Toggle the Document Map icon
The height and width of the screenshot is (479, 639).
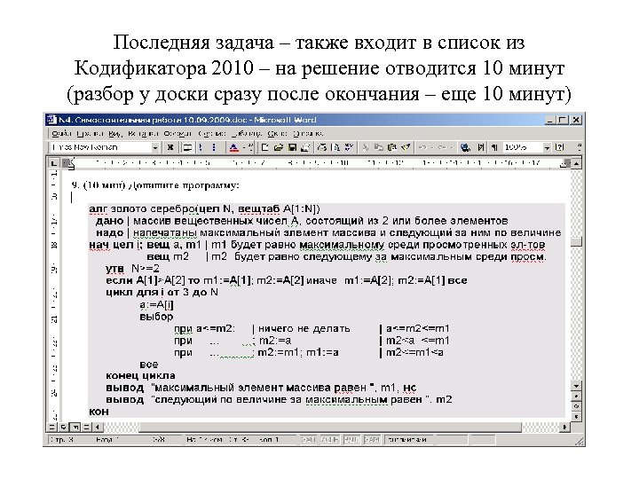pos(481,147)
